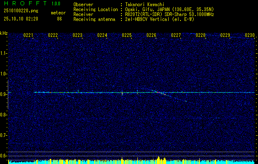This screenshot has width=258, height=164.
Task: Click the Receiving antenna label
Action: [x=94, y=19]
